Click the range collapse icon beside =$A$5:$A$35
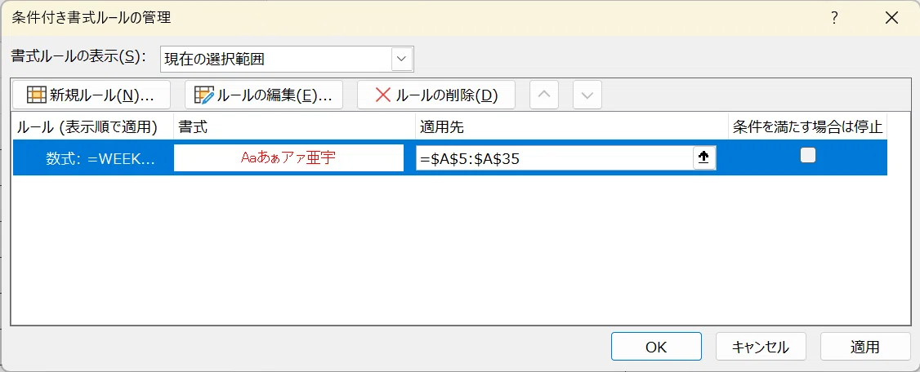The width and height of the screenshot is (920, 372). point(704,158)
